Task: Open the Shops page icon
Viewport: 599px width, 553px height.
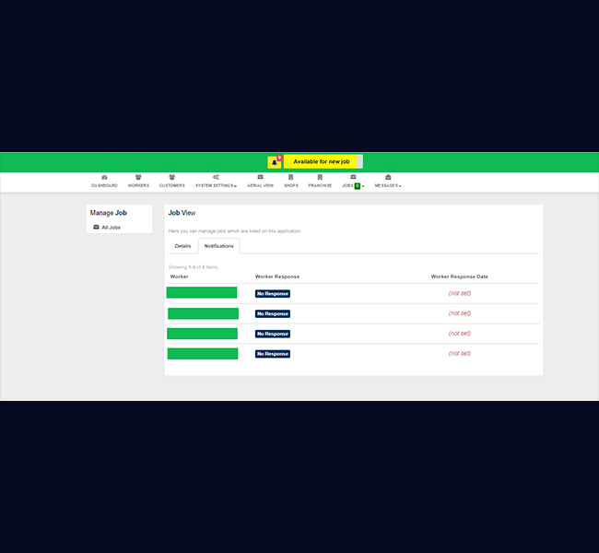Action: pyautogui.click(x=291, y=177)
